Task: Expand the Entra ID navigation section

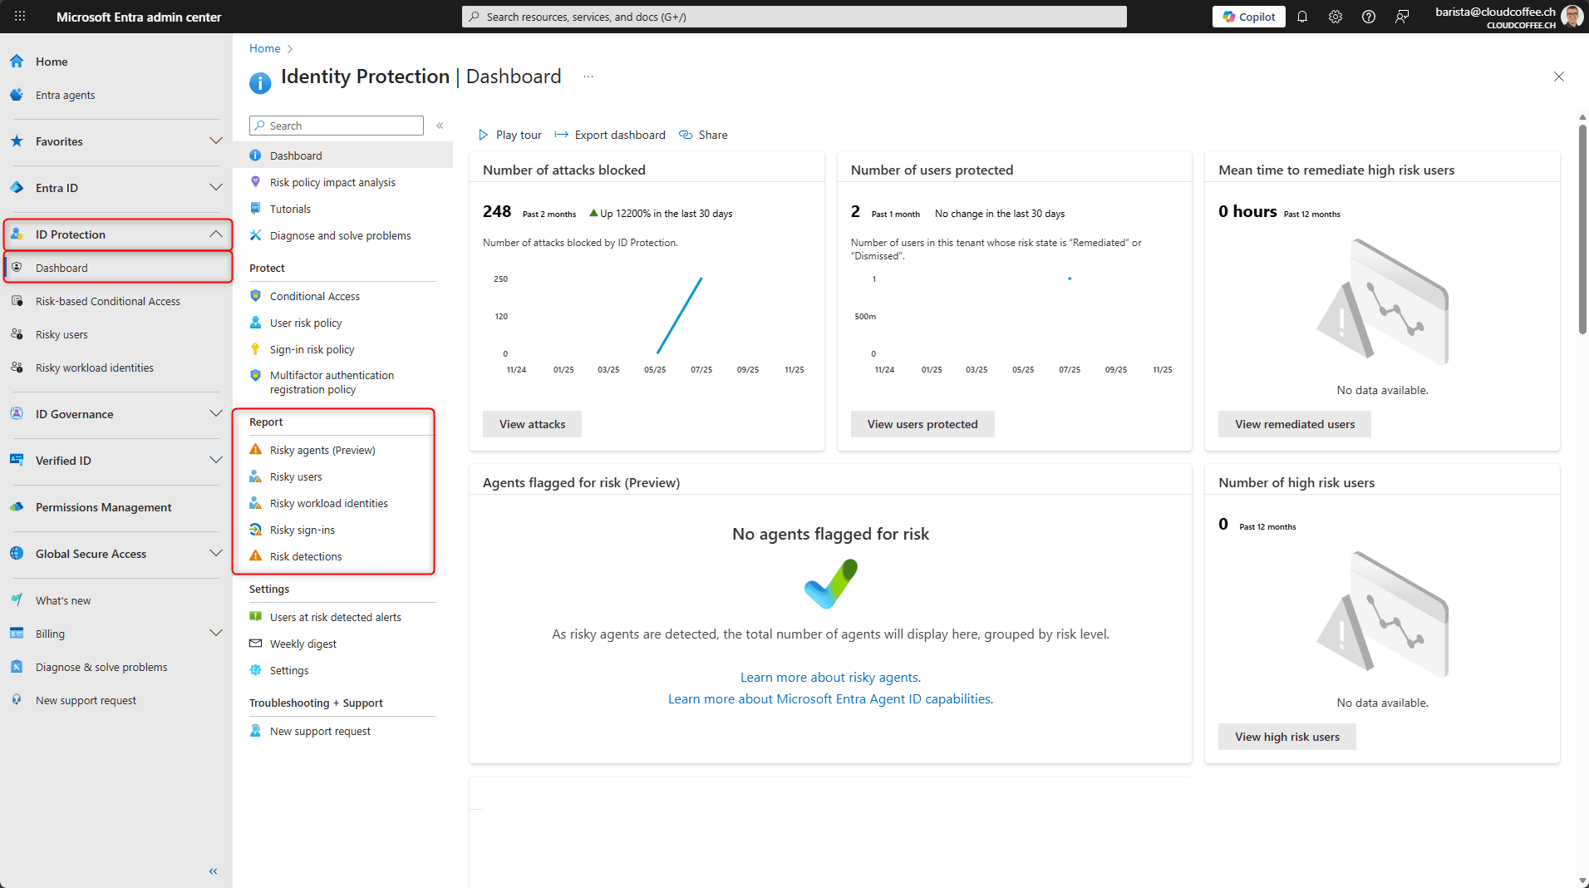Action: (x=215, y=188)
